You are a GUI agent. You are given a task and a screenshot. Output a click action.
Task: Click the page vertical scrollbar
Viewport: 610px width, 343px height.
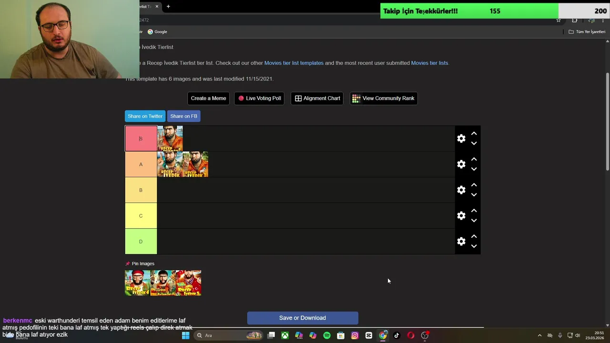(607, 121)
